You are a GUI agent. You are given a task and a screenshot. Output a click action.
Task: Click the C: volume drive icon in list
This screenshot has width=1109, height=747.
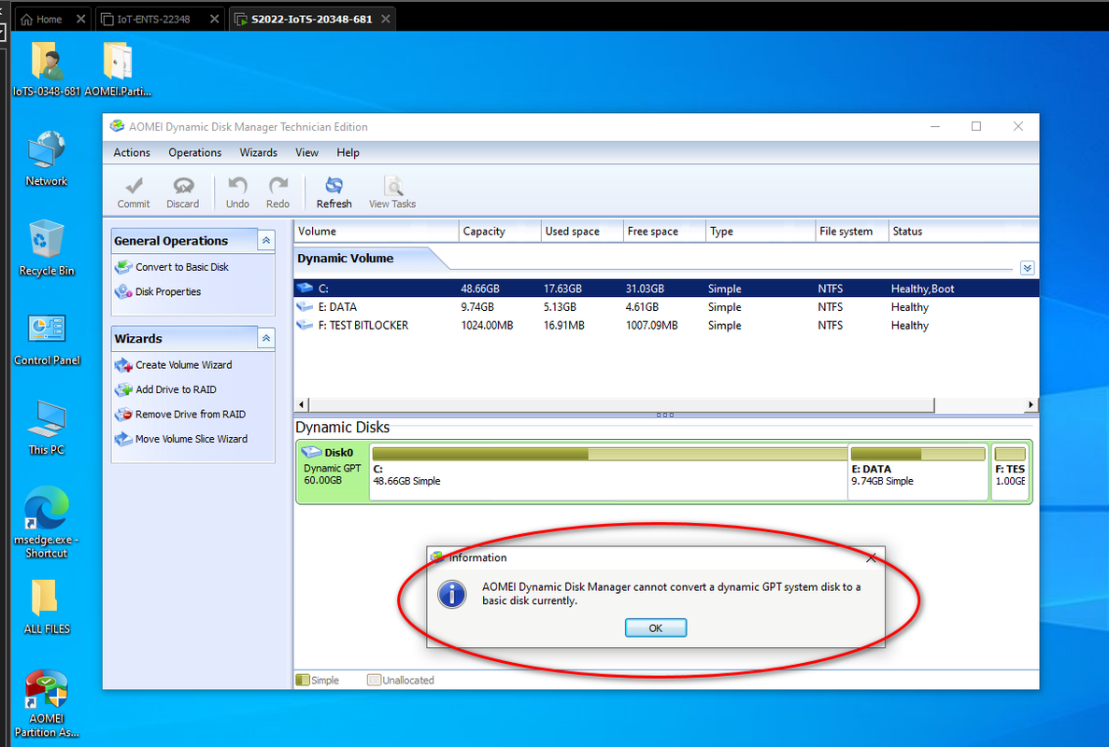click(x=305, y=288)
